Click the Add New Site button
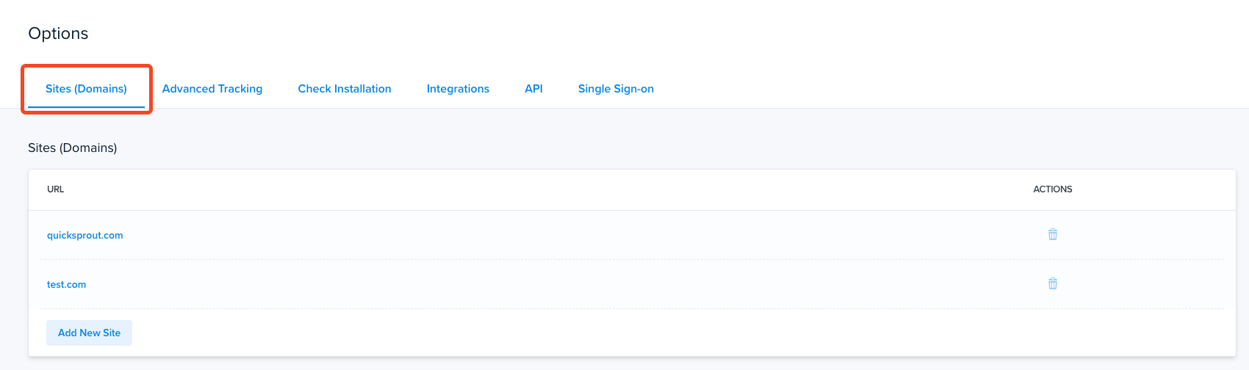This screenshot has width=1249, height=370. [89, 333]
